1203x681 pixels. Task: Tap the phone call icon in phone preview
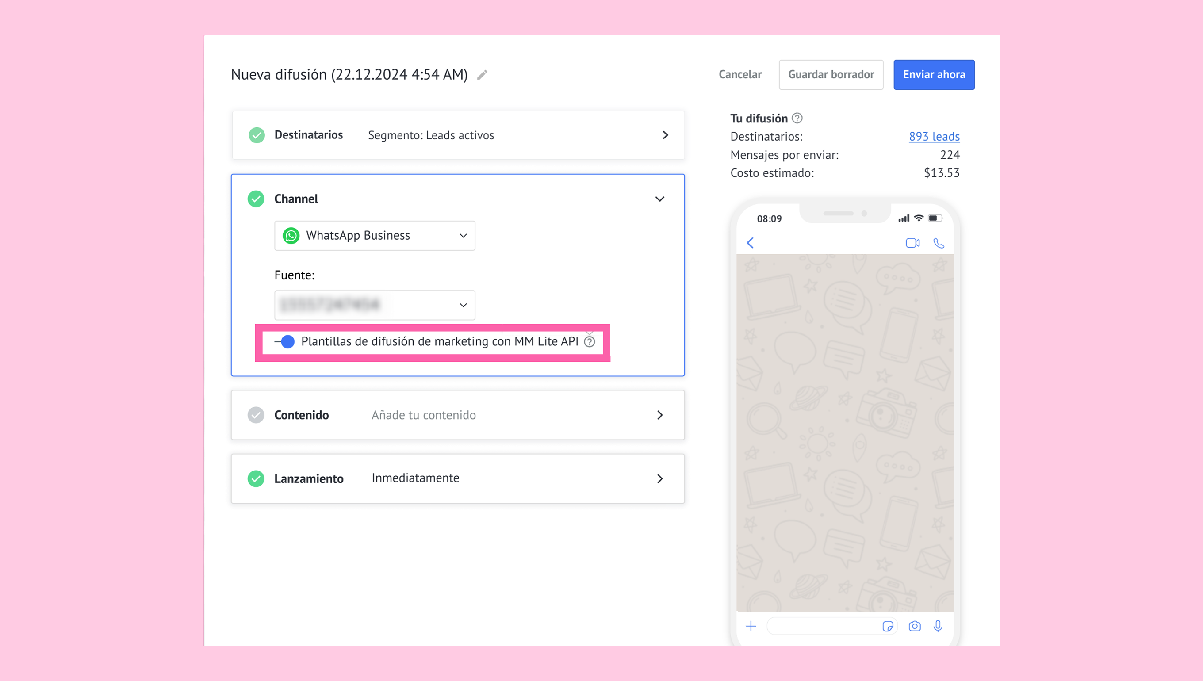(x=939, y=243)
